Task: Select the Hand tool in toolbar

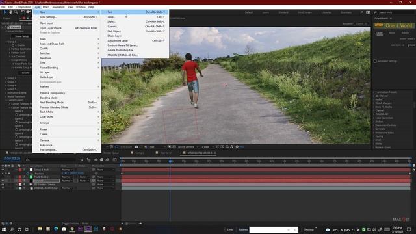Action: (x=10, y=12)
